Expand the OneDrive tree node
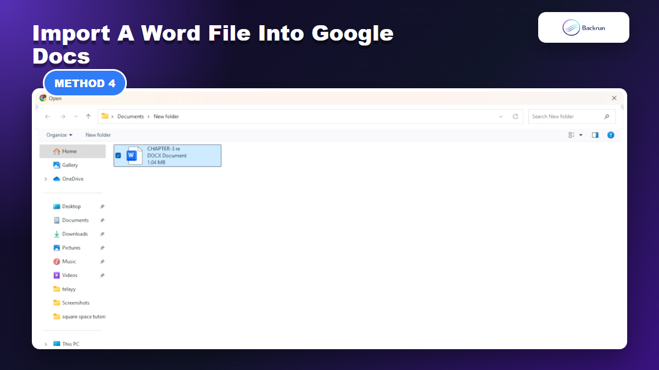The width and height of the screenshot is (659, 370). pos(46,179)
